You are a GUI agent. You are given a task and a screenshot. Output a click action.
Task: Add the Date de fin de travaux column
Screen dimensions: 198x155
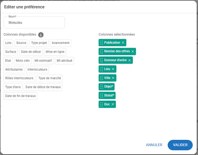(20, 96)
